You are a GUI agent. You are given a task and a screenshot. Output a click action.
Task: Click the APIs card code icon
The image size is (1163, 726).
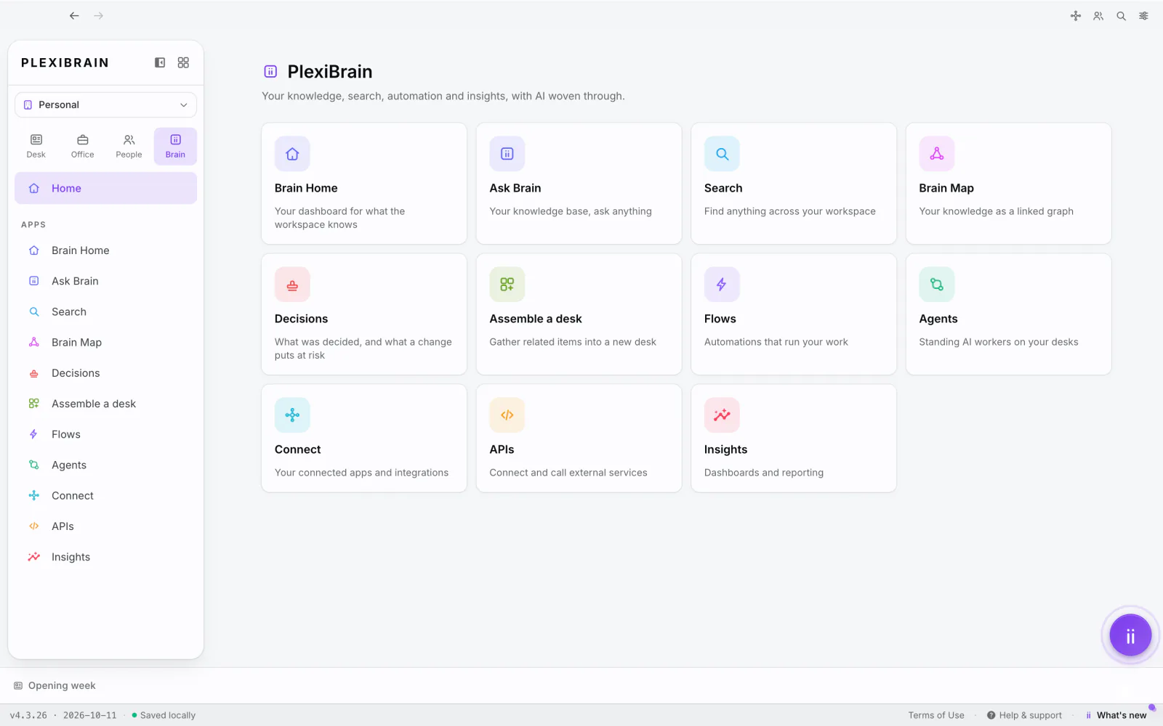point(507,415)
